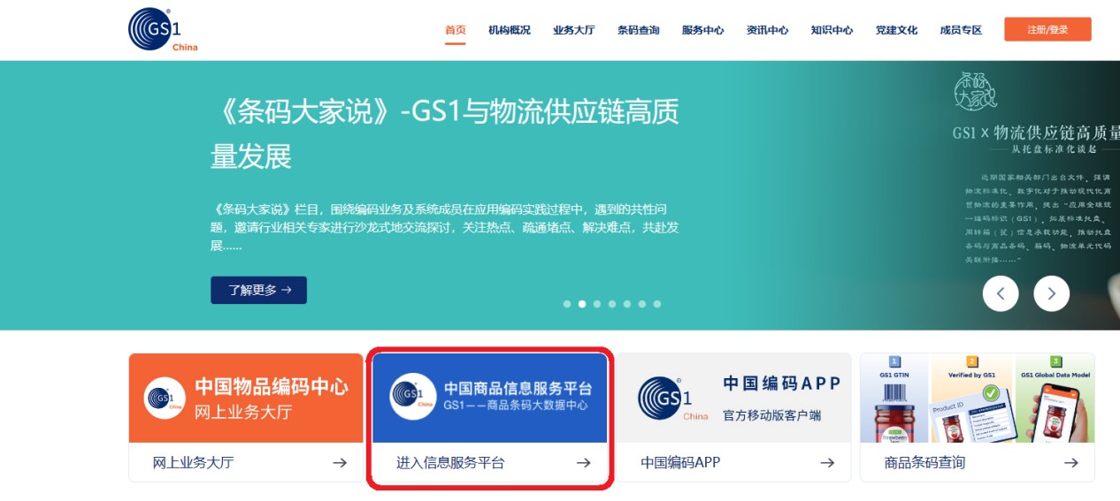
Task: Click arrow beside 进入信息服务平台
Action: click(x=584, y=462)
